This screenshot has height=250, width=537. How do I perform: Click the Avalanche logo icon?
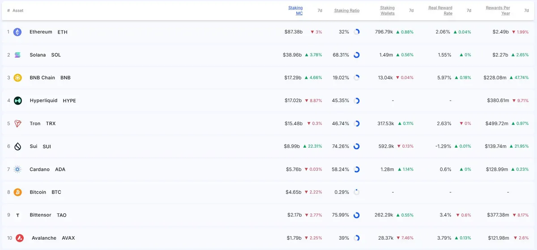[x=19, y=238]
